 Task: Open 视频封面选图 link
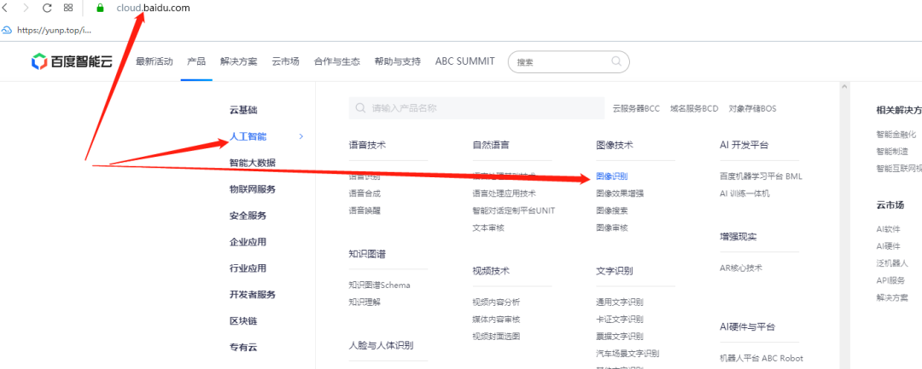click(x=496, y=336)
